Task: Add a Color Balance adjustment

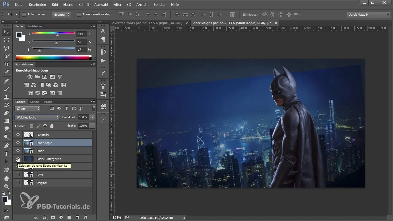Action: click(34, 85)
